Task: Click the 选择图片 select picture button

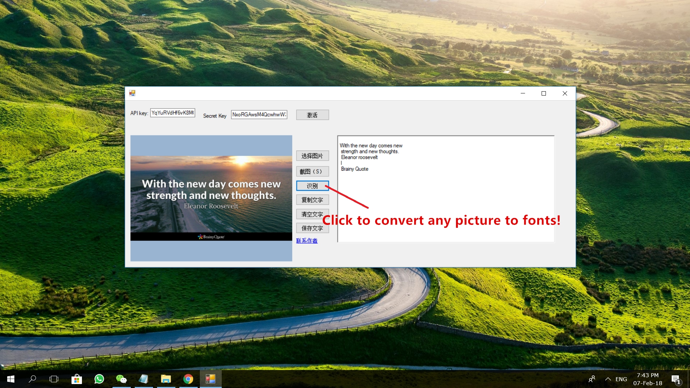Action: click(312, 156)
